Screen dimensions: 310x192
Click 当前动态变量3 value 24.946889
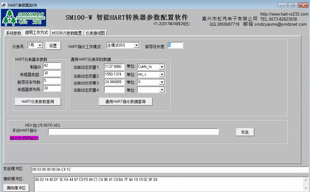tap(114, 82)
